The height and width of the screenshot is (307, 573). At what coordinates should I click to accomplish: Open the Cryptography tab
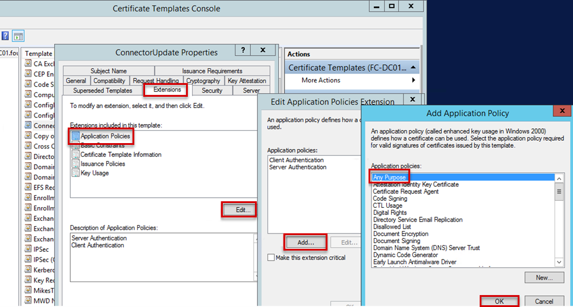point(203,81)
